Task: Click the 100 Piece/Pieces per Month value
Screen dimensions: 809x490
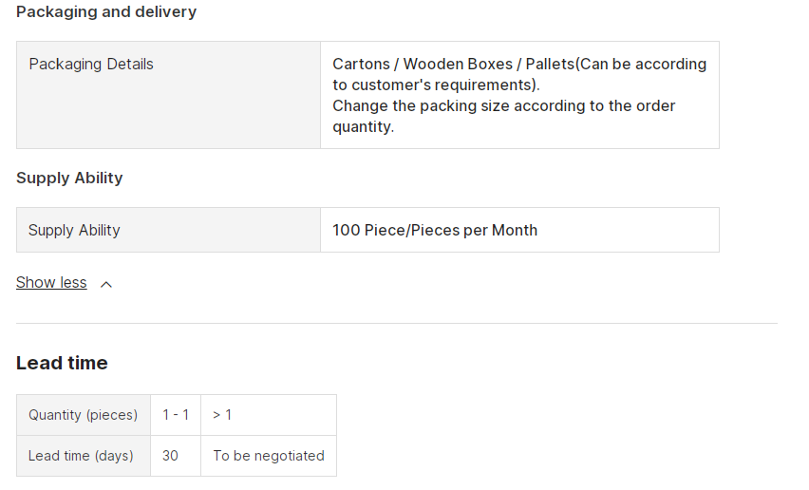Action: click(x=435, y=230)
